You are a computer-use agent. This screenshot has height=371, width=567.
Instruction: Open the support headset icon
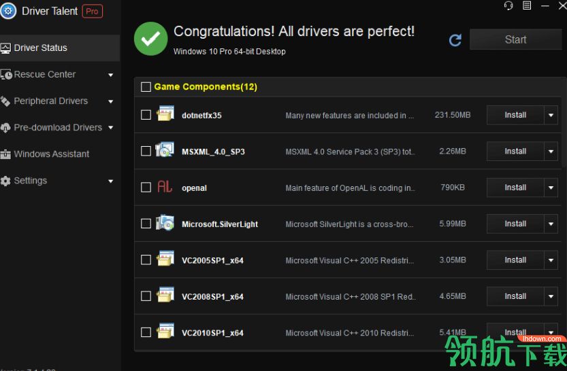[x=508, y=5]
